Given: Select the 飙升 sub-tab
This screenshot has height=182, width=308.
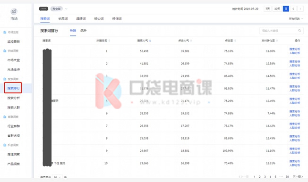Looking at the screenshot, I should [84, 31].
